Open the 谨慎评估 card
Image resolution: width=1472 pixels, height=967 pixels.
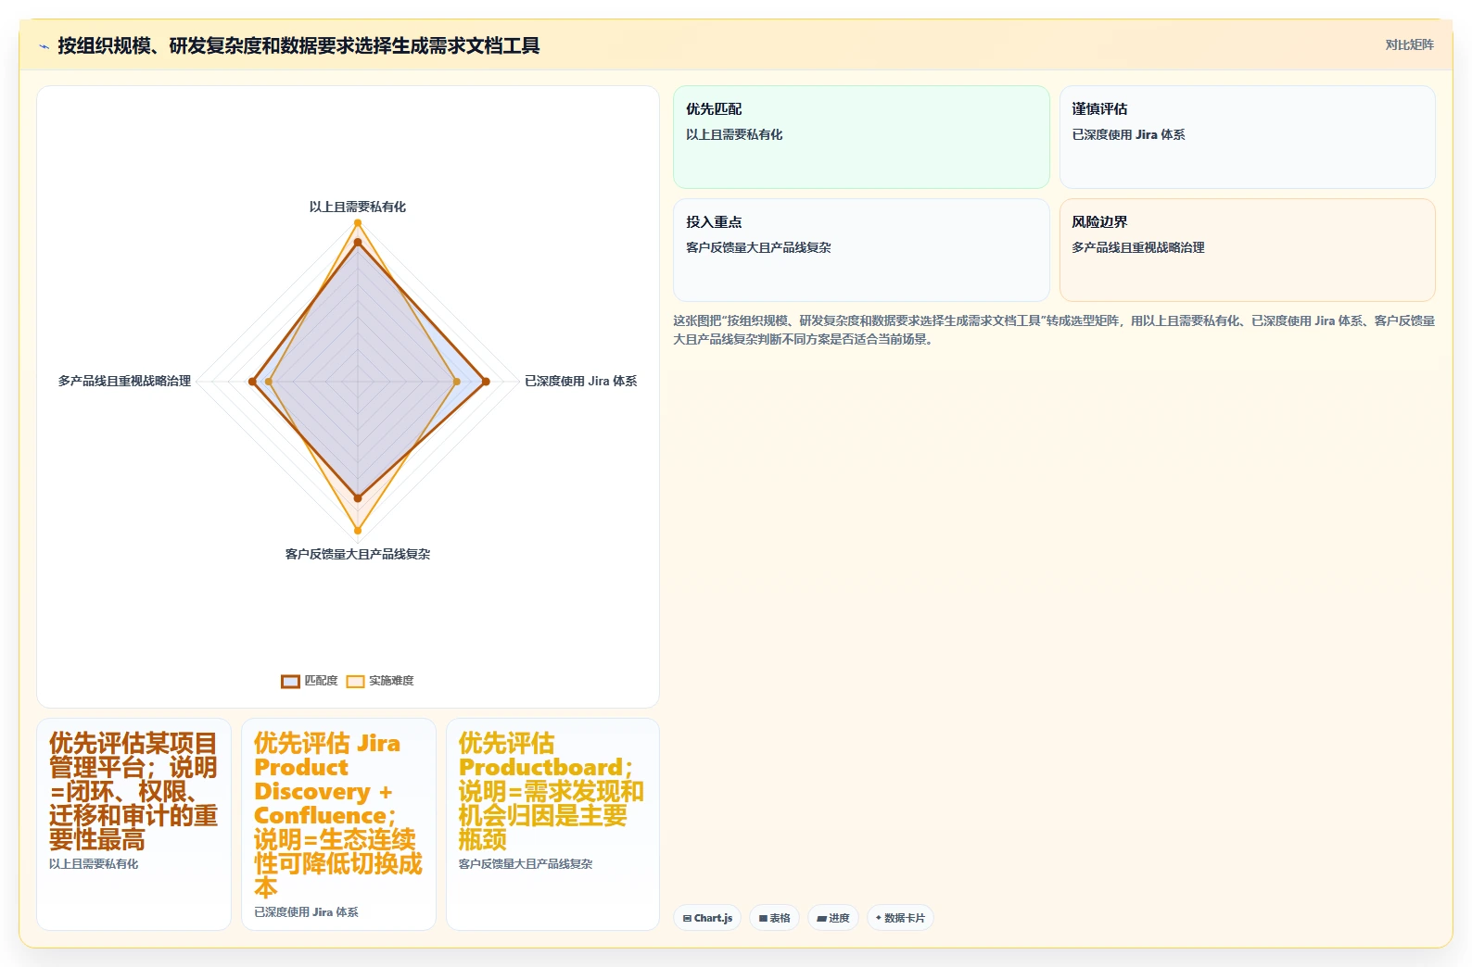(x=1247, y=137)
